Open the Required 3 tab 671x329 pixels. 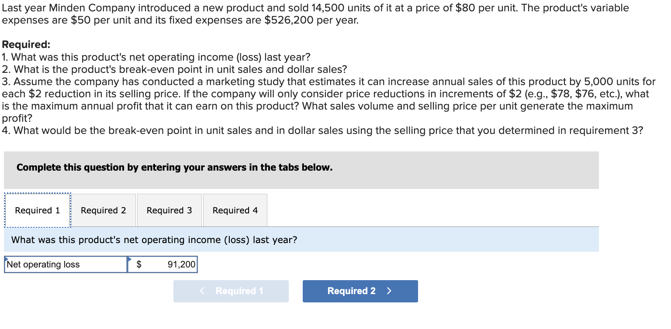(x=169, y=210)
